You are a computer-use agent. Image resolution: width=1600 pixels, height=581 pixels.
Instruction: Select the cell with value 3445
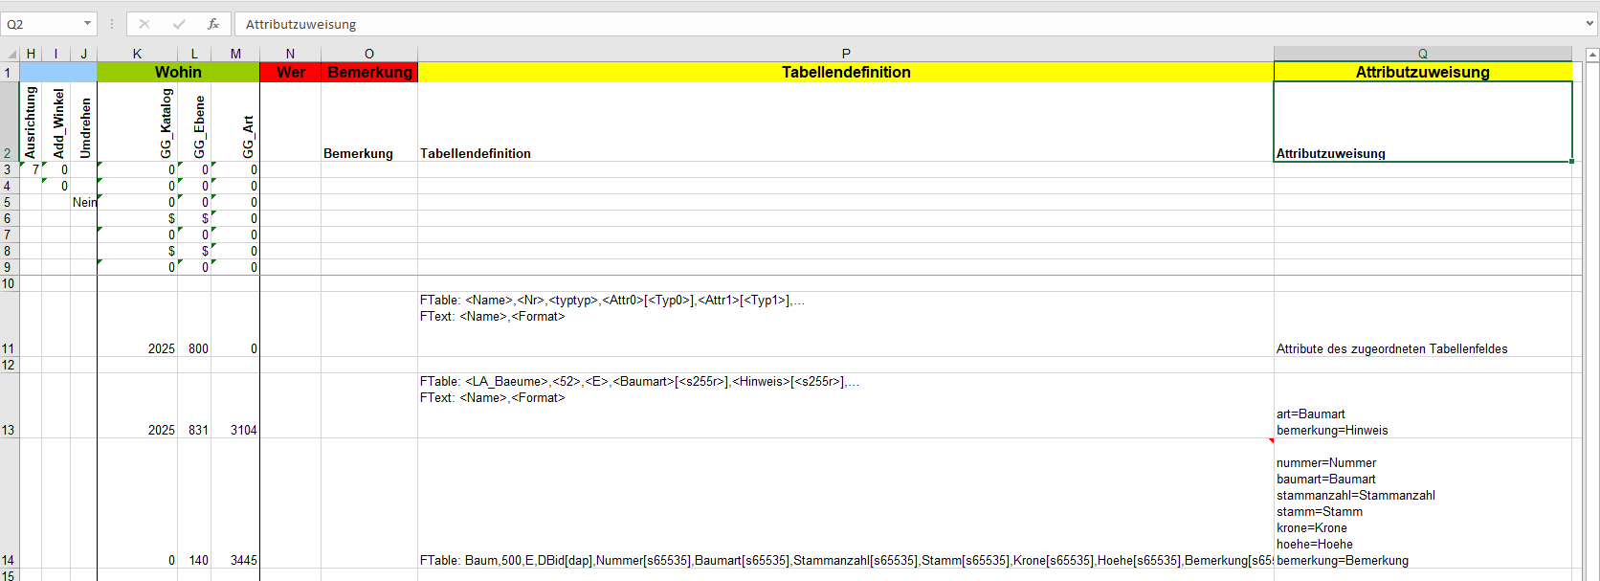pyautogui.click(x=235, y=560)
